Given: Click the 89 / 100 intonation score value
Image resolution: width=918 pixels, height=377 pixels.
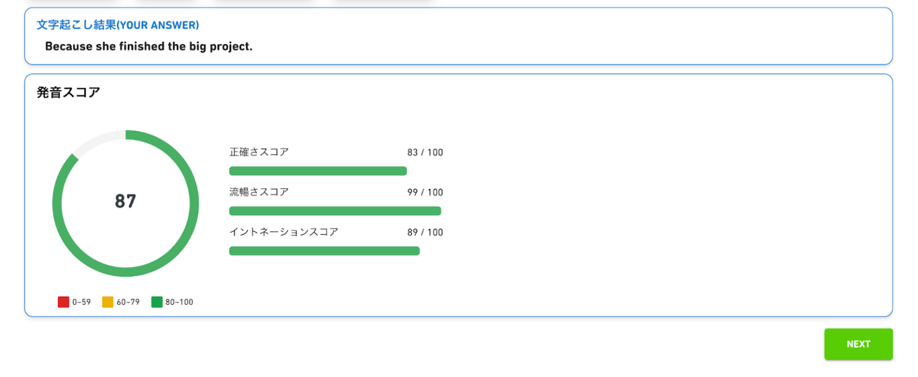Looking at the screenshot, I should click(426, 232).
